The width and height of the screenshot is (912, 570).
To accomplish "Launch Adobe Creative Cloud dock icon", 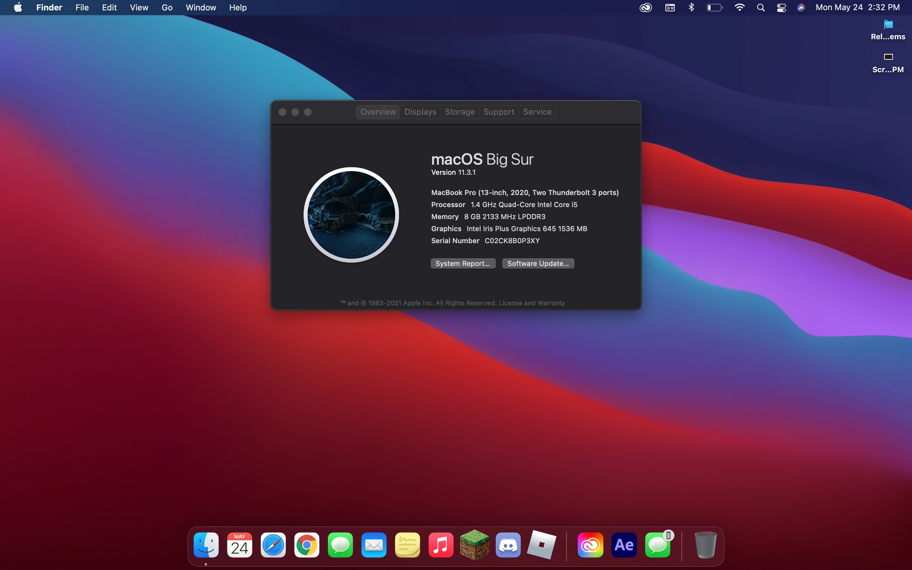I will (x=590, y=545).
